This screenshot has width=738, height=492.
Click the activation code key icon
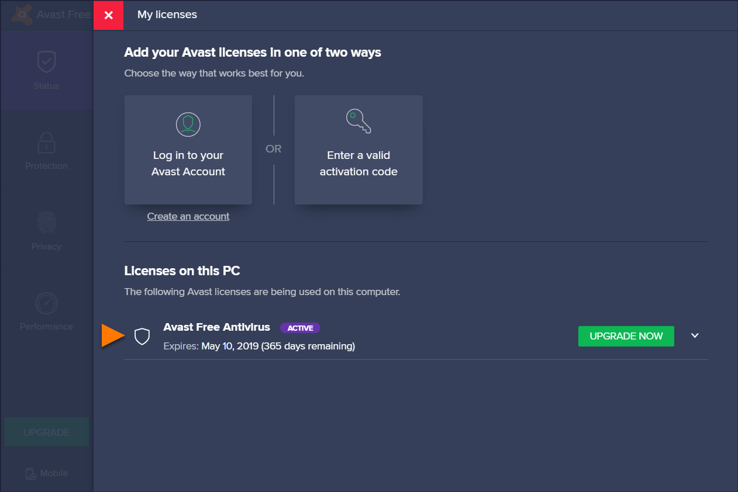(x=358, y=121)
